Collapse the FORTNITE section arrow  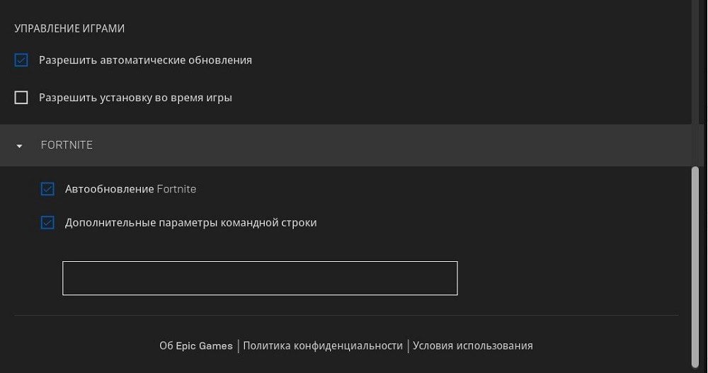click(x=19, y=146)
